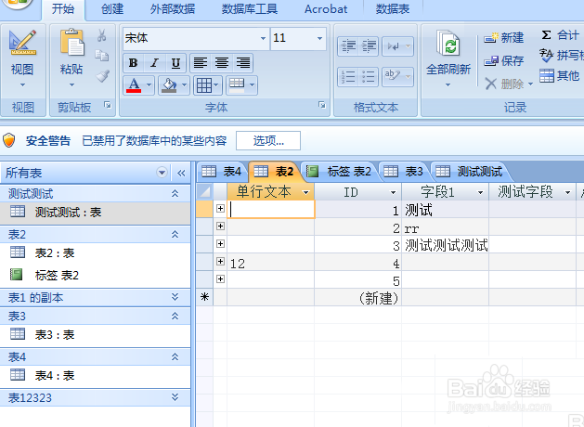Click Save record (保存) button

(x=504, y=60)
